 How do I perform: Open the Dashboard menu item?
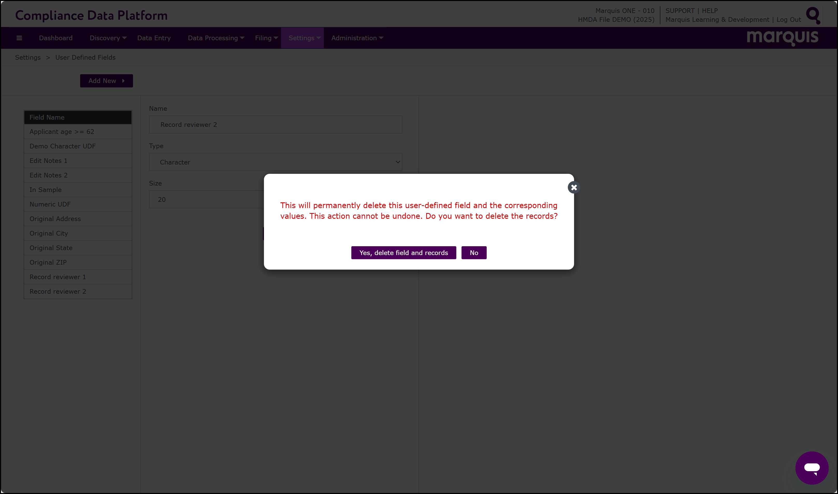[55, 38]
